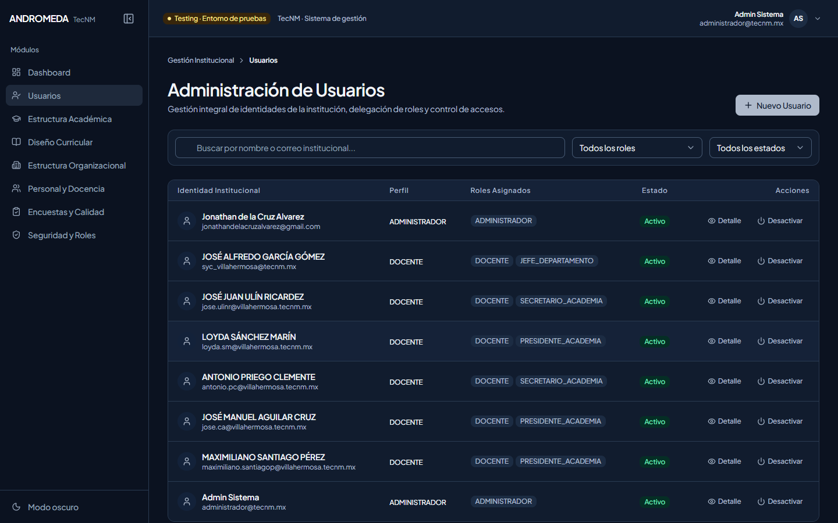View Detalle for JOSÉ JUAN ULÍN RICARDEZ
This screenshot has height=523, width=838.
[x=725, y=301]
